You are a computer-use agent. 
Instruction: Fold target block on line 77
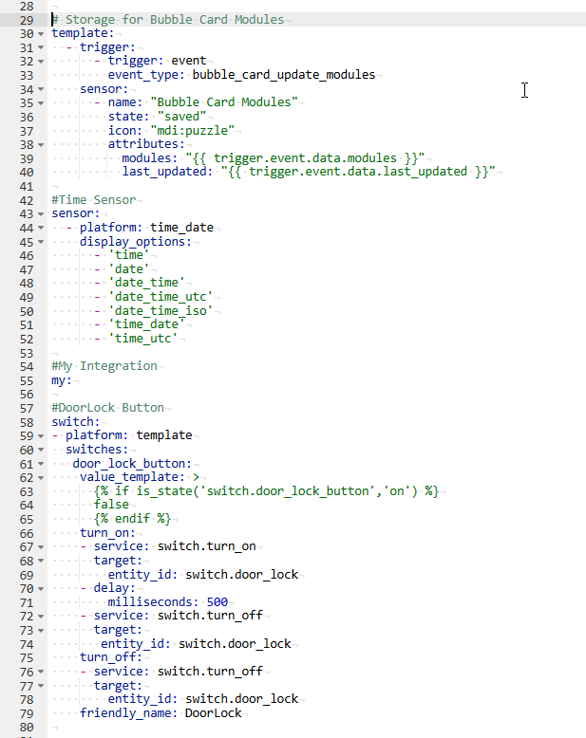point(41,686)
